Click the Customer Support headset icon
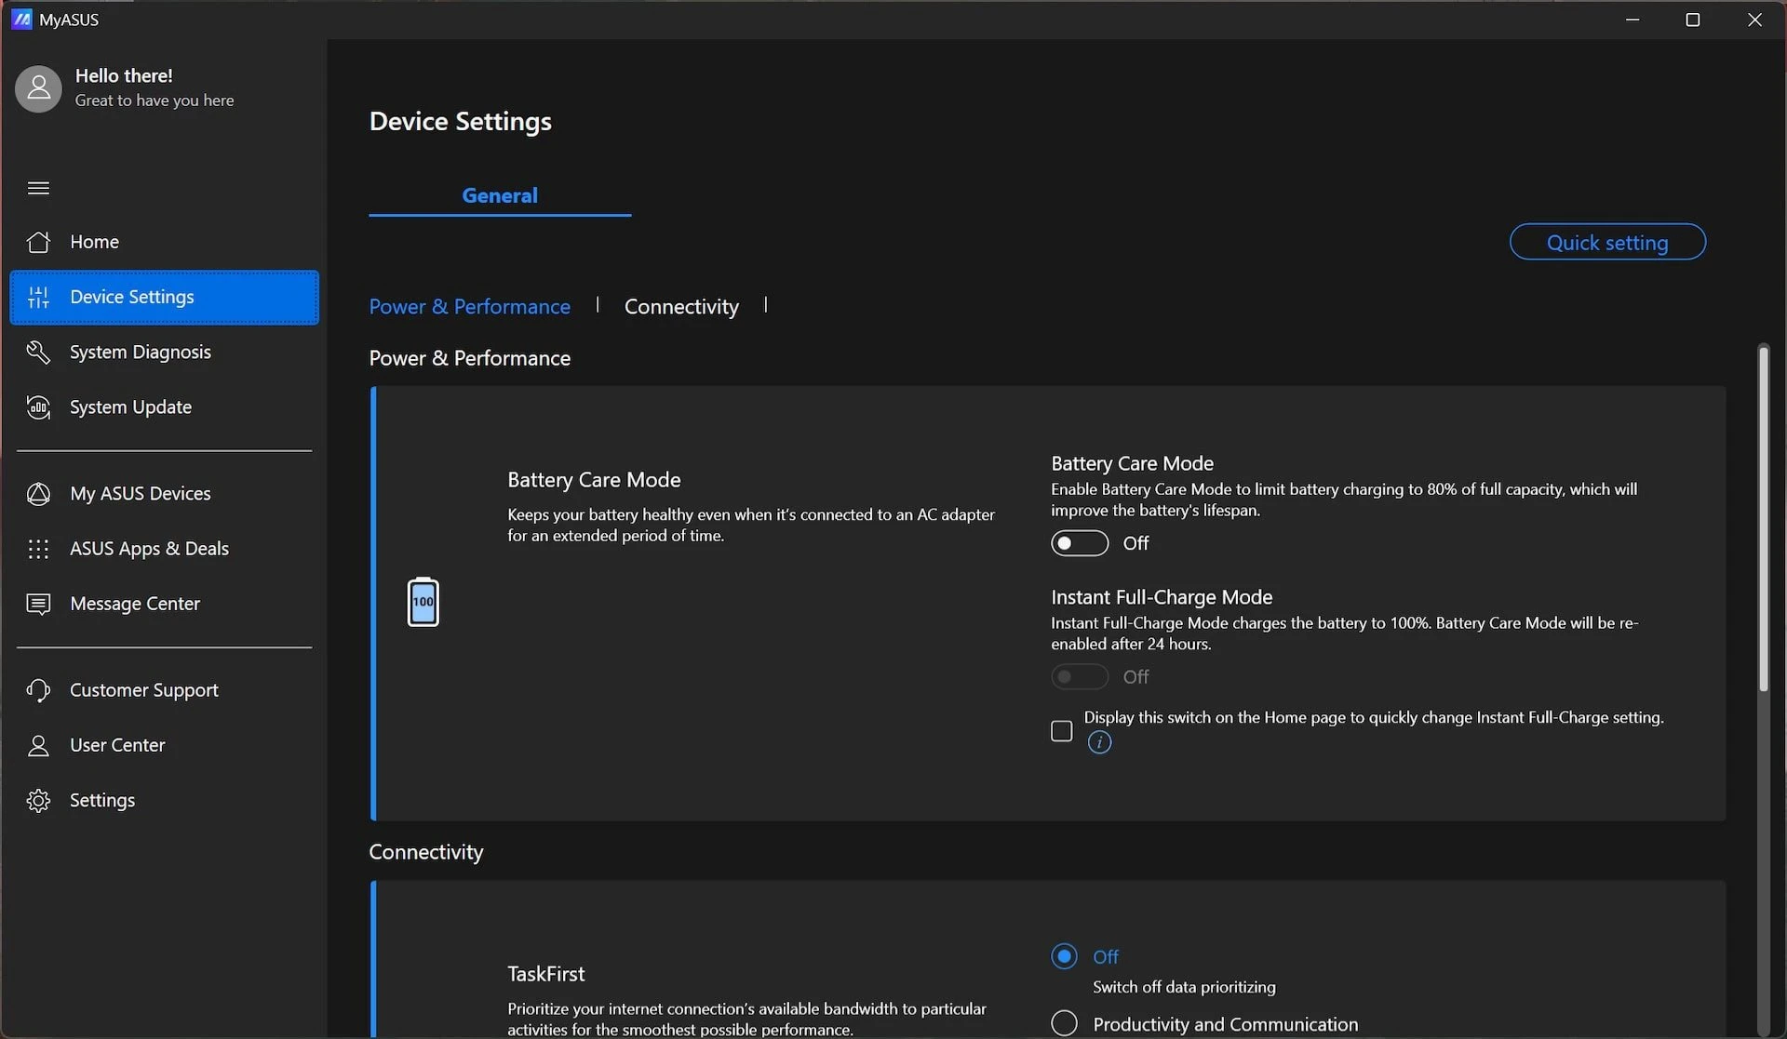The width and height of the screenshot is (1787, 1039). 38,690
